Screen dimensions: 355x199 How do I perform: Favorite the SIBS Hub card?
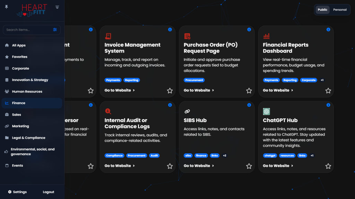pos(249,166)
